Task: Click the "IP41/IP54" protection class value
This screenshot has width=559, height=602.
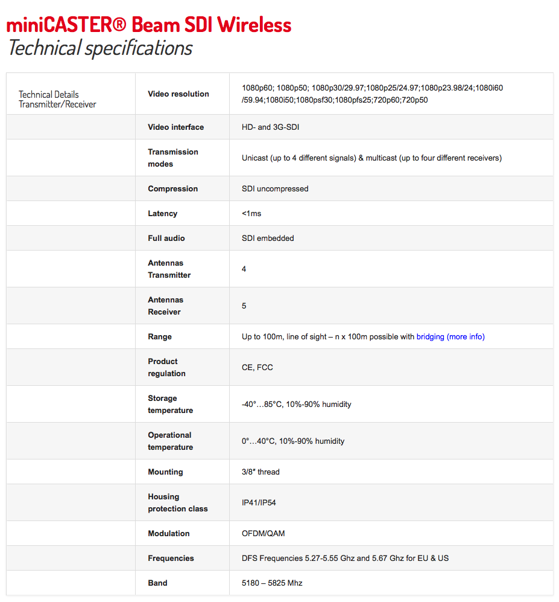Action: [x=259, y=503]
